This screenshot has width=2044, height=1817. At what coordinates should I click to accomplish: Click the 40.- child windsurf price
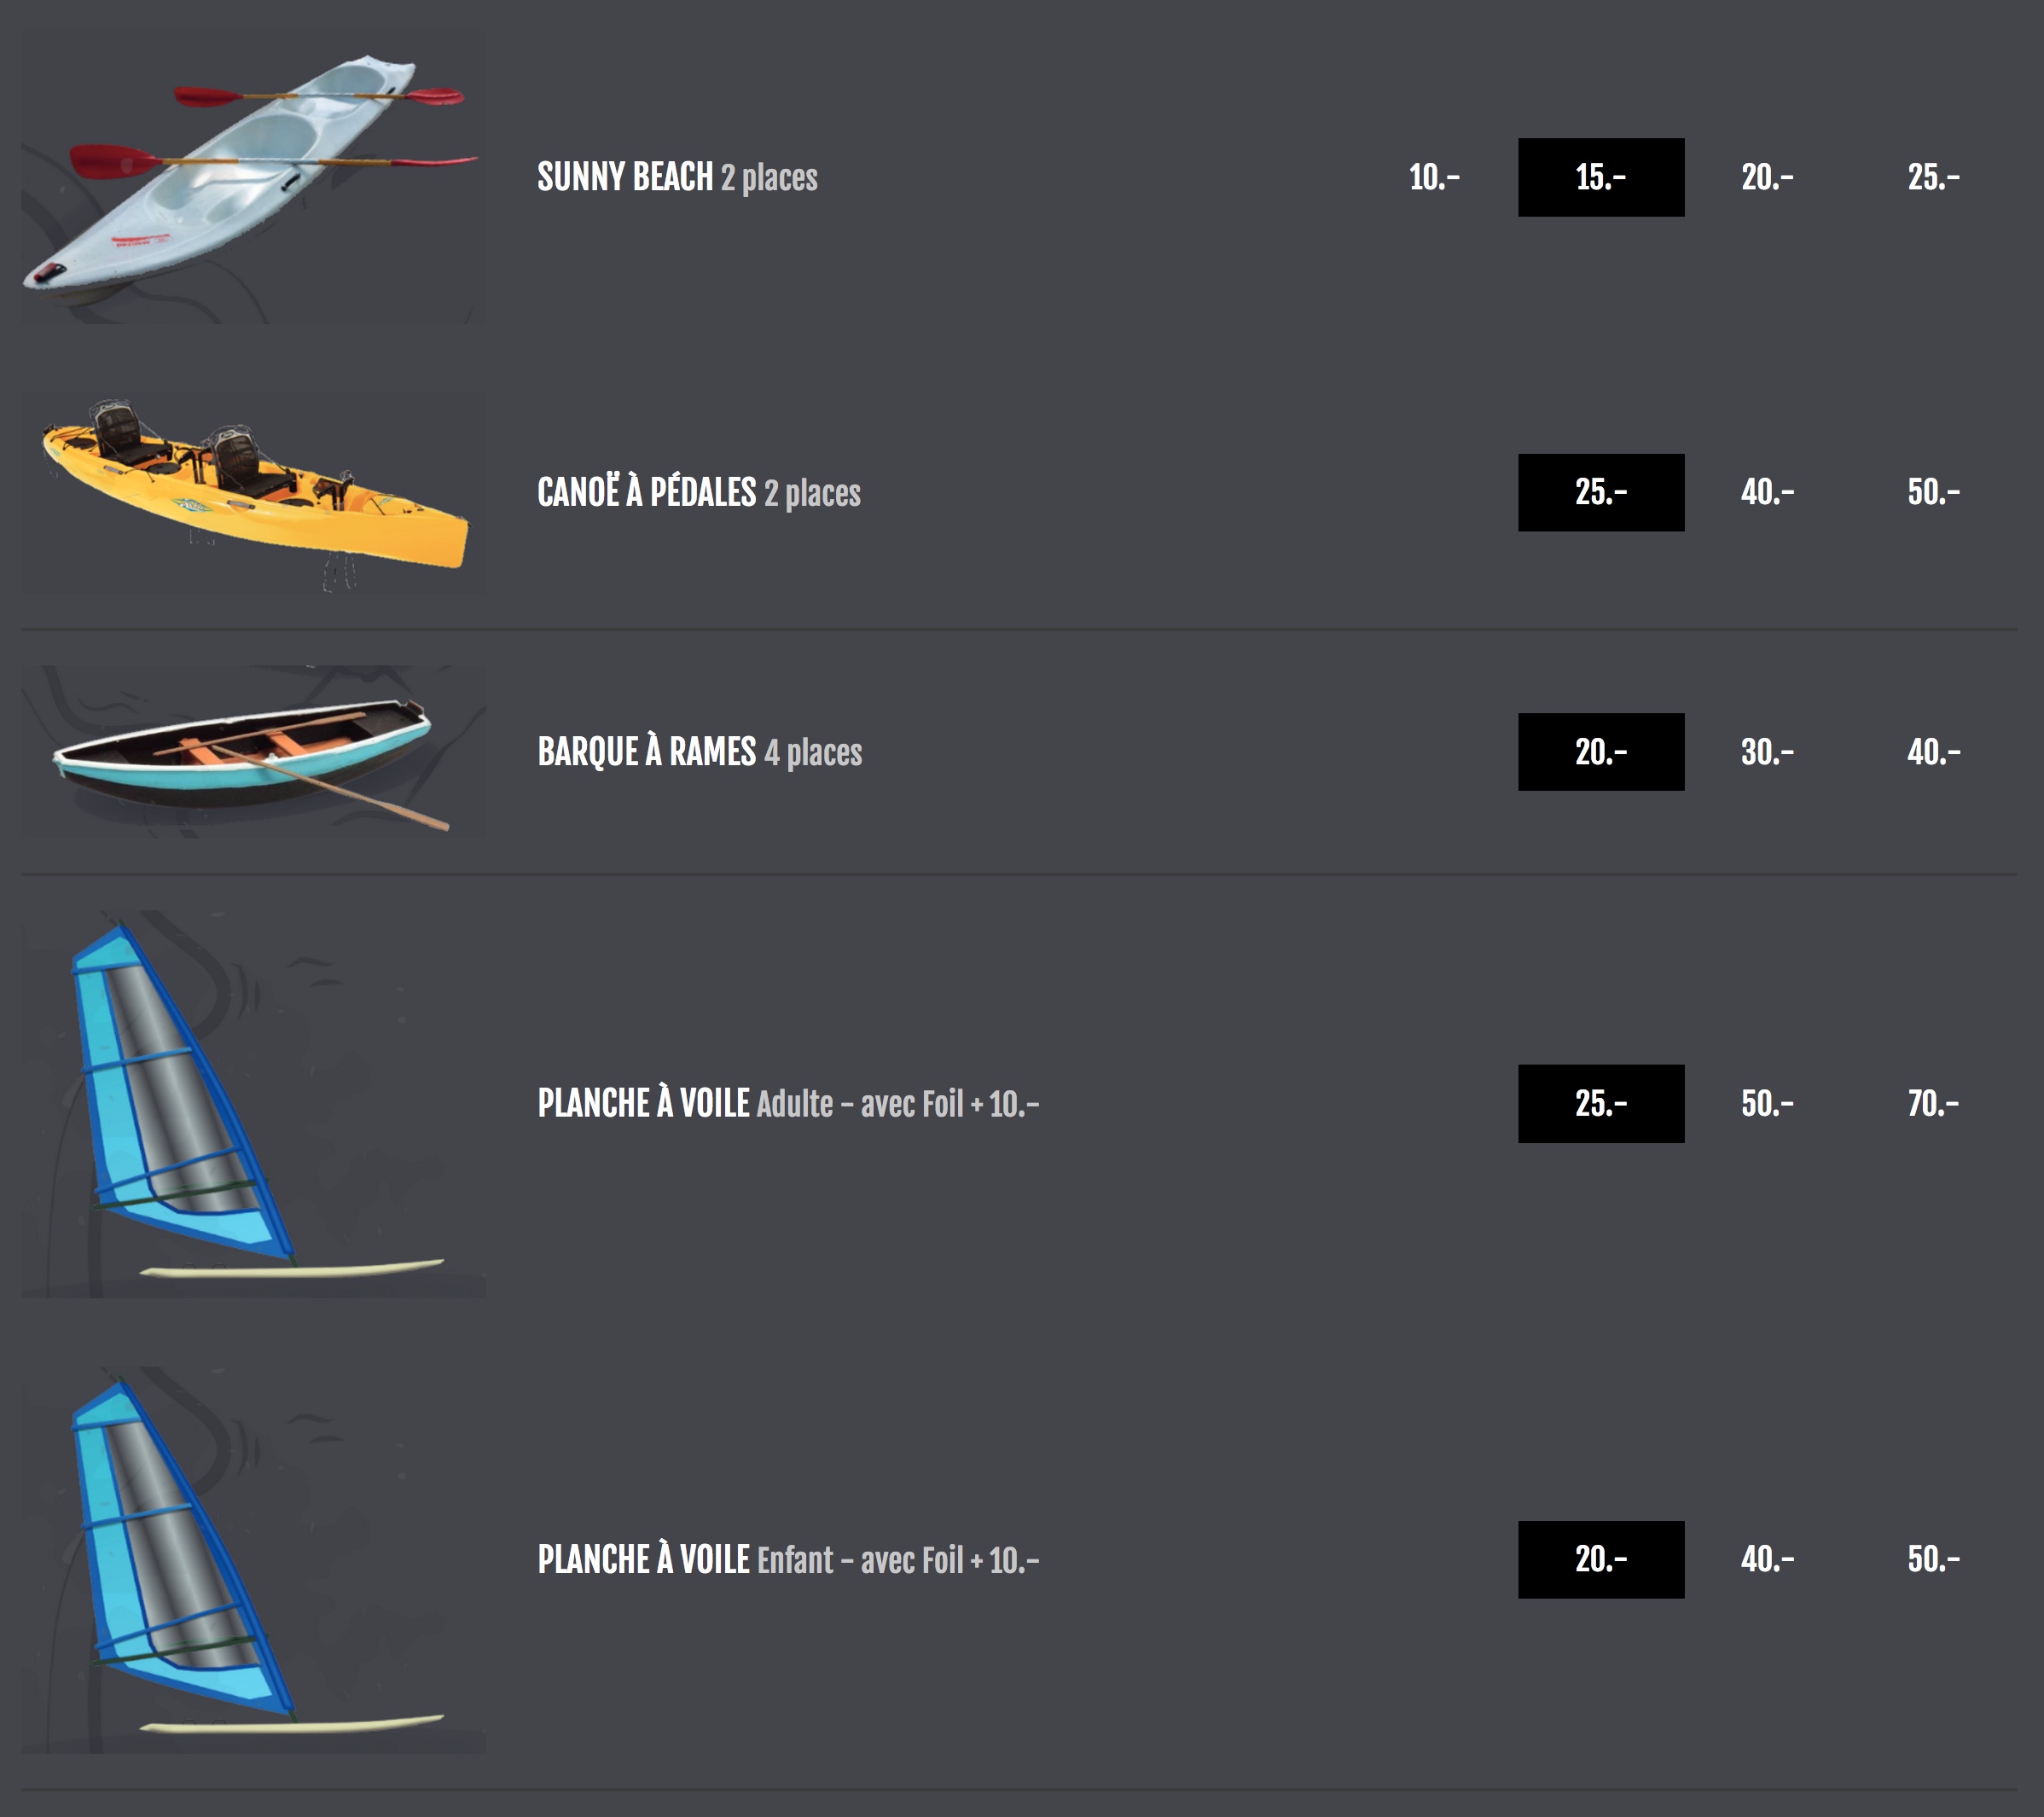[x=1767, y=1560]
